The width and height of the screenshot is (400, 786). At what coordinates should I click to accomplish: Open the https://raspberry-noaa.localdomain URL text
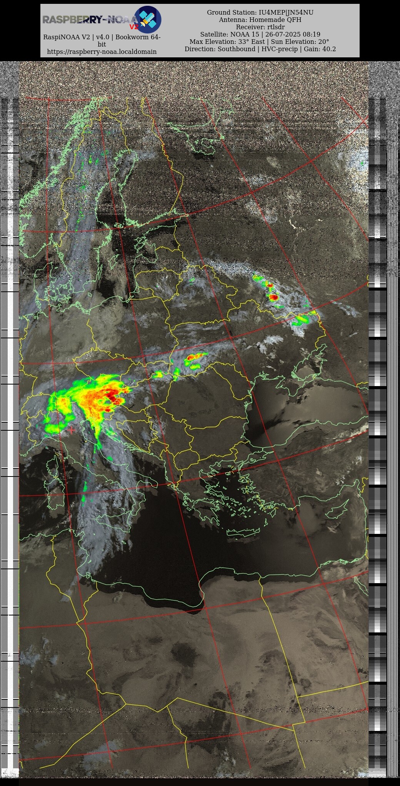(102, 52)
